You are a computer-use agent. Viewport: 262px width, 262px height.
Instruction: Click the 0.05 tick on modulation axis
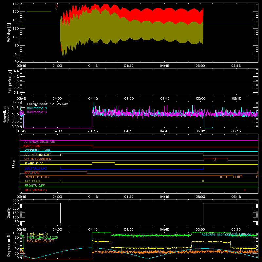(15, 121)
